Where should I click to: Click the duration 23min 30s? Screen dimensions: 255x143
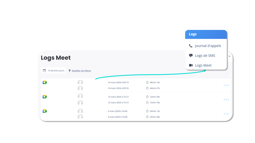click(155, 117)
